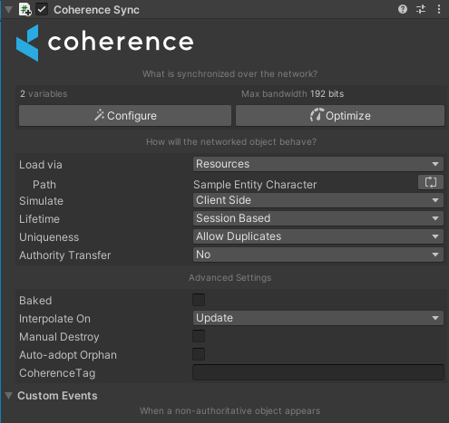Open the Authority Transfer dropdown

318,255
